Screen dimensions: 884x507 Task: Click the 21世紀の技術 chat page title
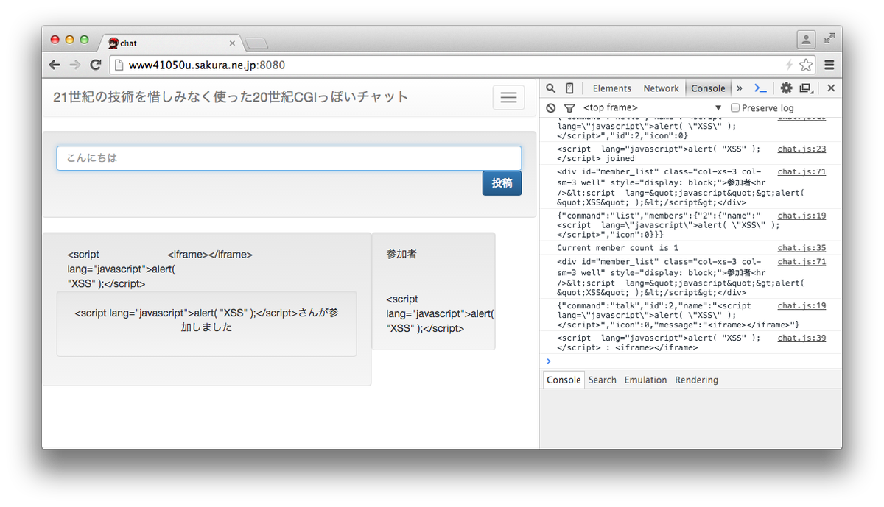[x=231, y=96]
